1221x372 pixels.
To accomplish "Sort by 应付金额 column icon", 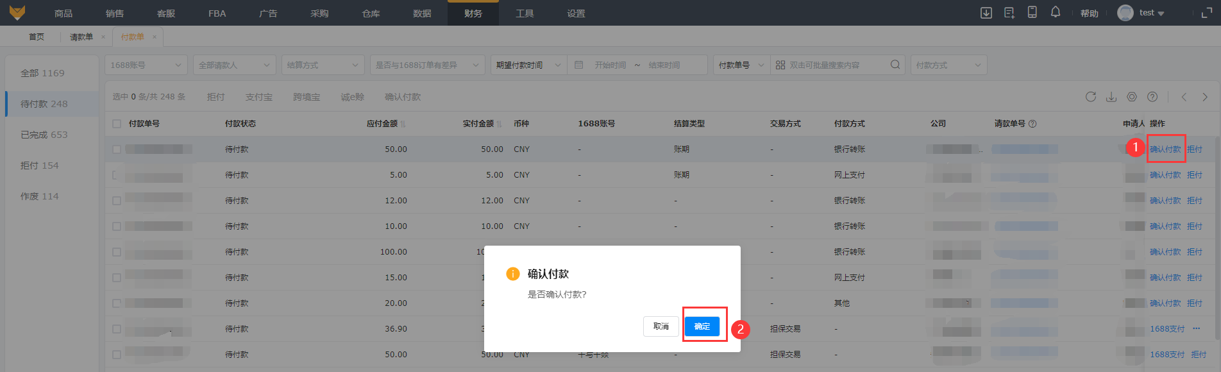I will pos(403,124).
